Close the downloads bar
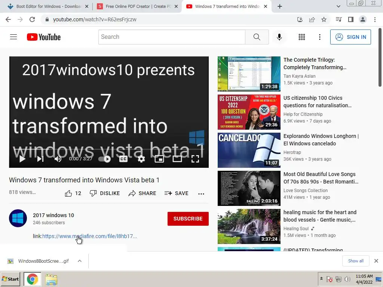Image resolution: width=383 pixels, height=287 pixels. (x=376, y=261)
